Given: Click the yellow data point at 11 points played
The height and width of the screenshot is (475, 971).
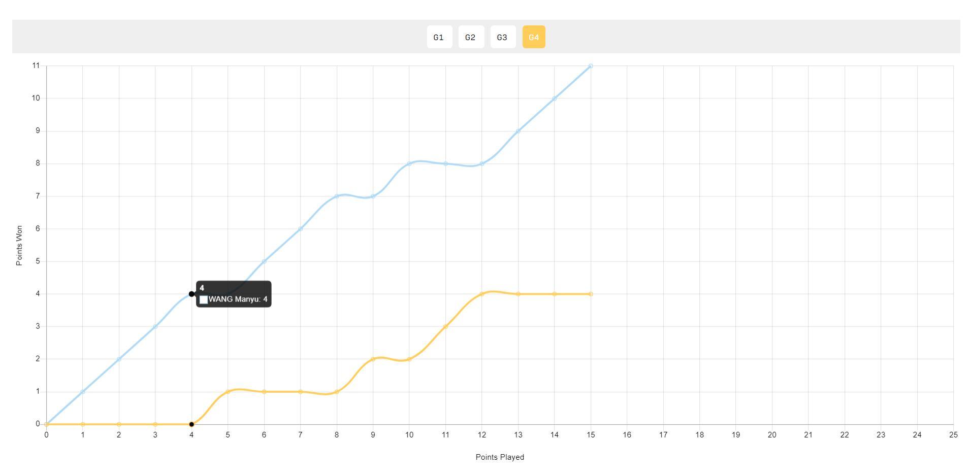Looking at the screenshot, I should (x=445, y=326).
